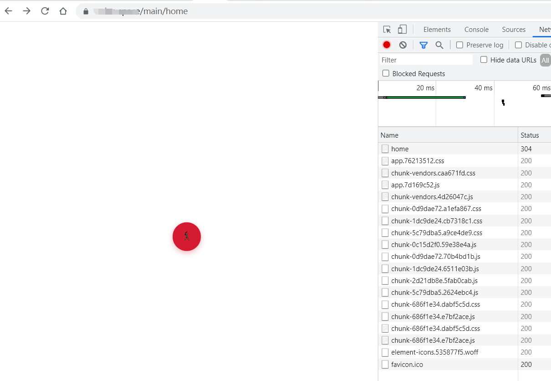Select the chunk-vendors.caa671fd.css request

(464, 173)
